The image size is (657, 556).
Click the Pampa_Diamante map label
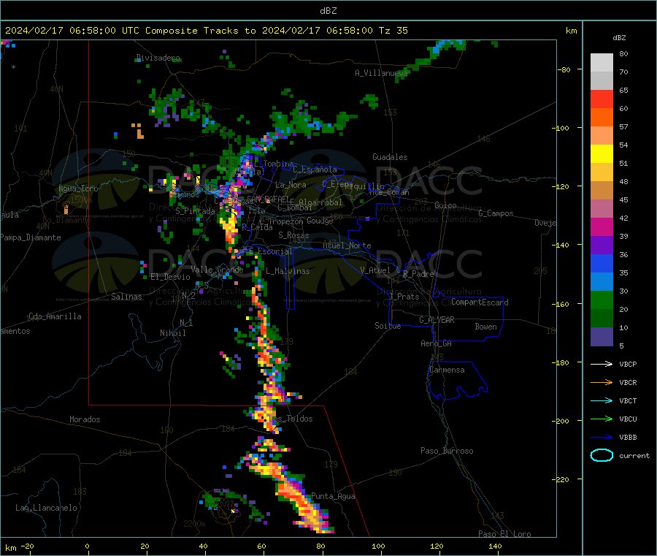(31, 237)
